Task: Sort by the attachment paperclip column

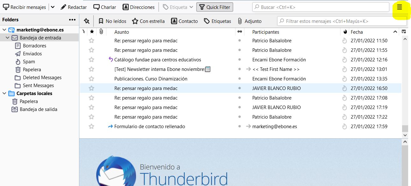Action: point(101,32)
